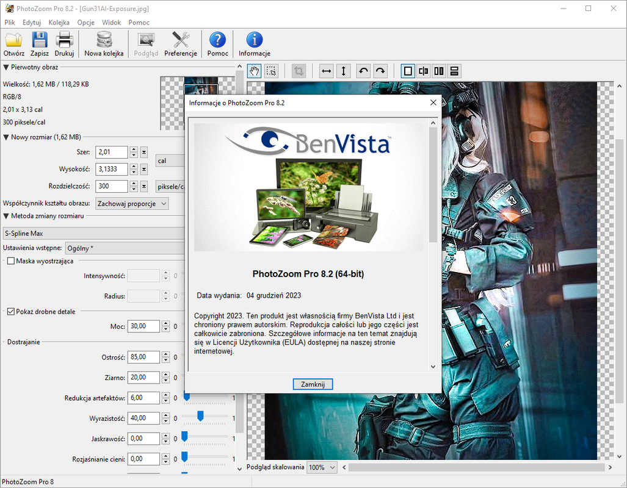The image size is (627, 488).
Task: Click the Moc value field
Action: [143, 326]
